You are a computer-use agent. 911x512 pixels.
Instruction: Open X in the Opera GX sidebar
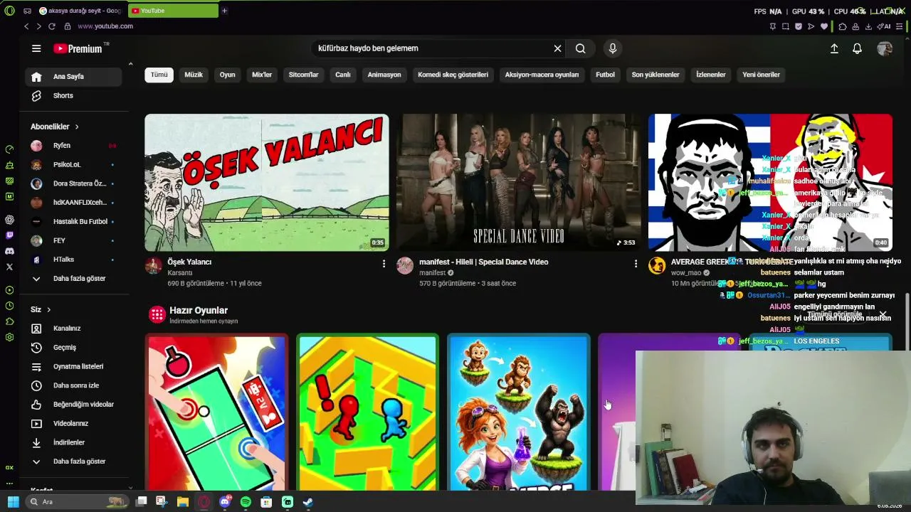[9, 267]
